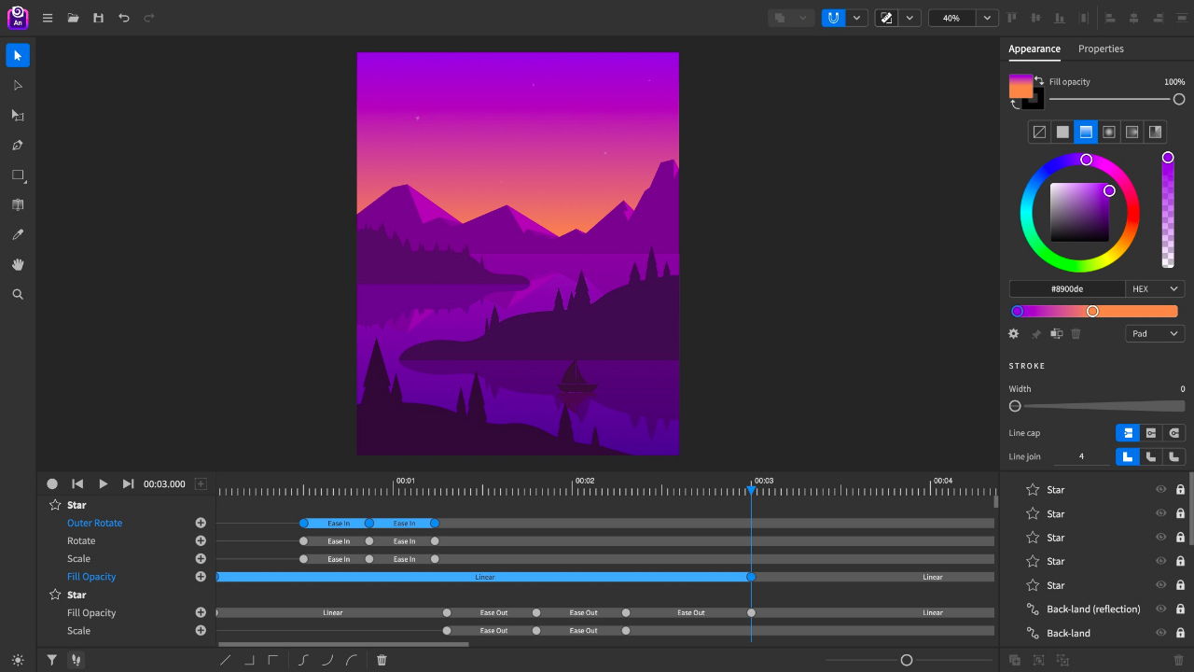Lock the topmost Star layer
This screenshot has width=1194, height=672.
click(1180, 489)
